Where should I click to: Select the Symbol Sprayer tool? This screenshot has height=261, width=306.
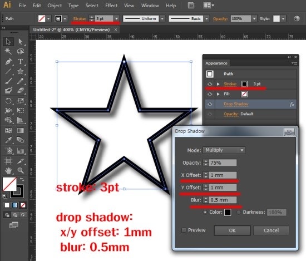coord(8,151)
